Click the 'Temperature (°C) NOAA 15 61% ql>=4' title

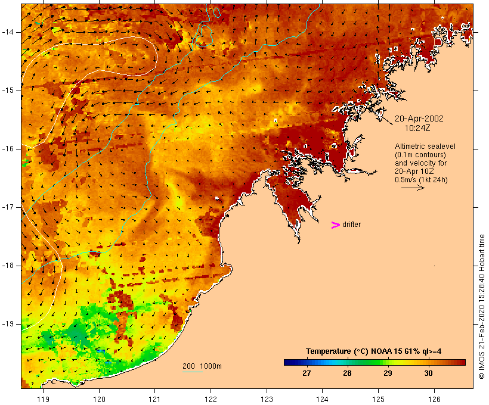pos(373,351)
